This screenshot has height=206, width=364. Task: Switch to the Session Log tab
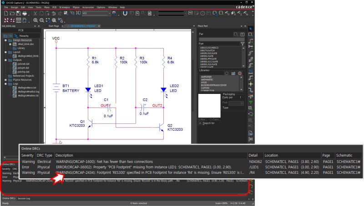[x=24, y=198]
